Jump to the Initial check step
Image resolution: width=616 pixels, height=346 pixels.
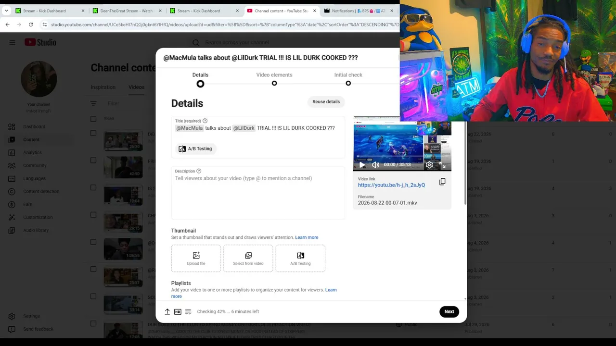pos(348,79)
